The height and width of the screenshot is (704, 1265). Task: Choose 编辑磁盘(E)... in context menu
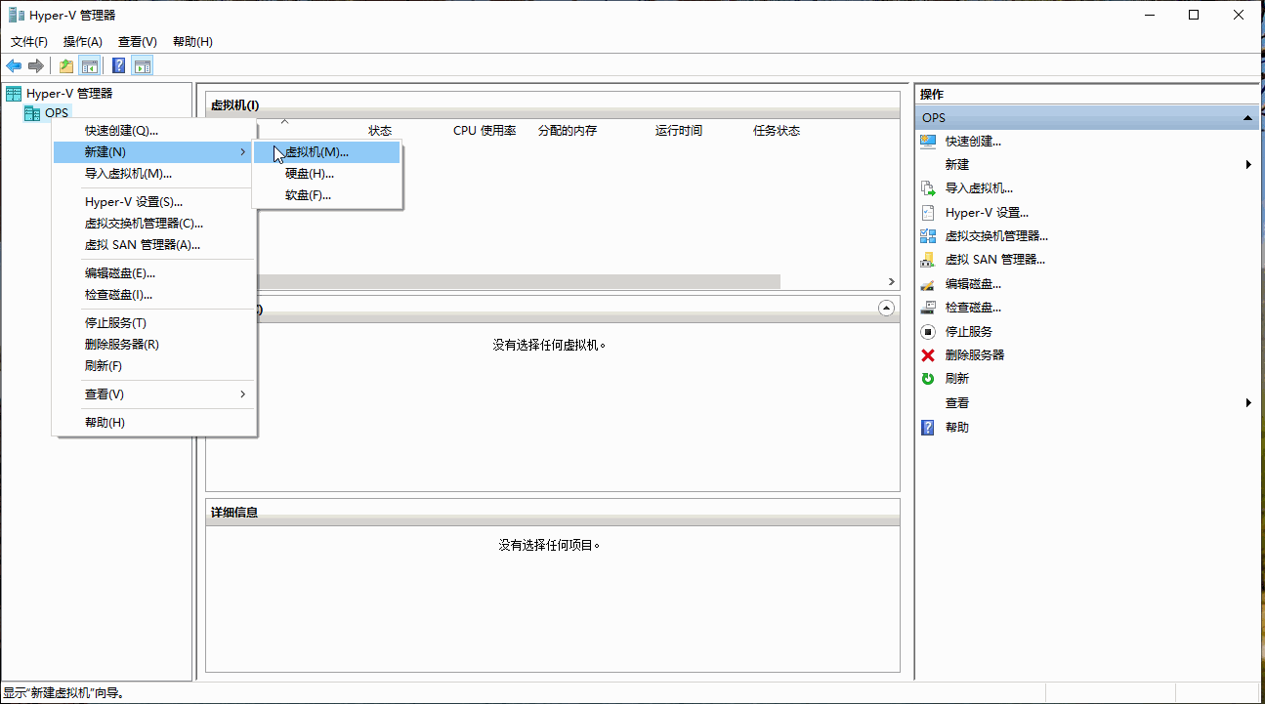pyautogui.click(x=154, y=273)
